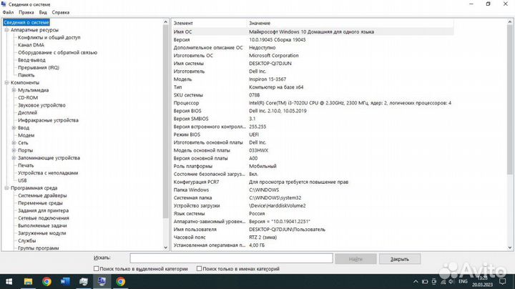515x289 pixels.
Task: Switch to System Information taskbar icon
Action: (102, 282)
